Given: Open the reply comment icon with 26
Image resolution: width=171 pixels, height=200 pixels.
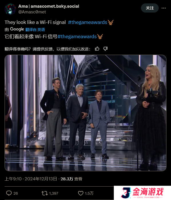Looking at the screenshot, I should pos(9,193).
